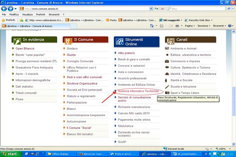236x157 pixels.
Task: Open the Preferiti star button
Action: [x=8, y=20]
